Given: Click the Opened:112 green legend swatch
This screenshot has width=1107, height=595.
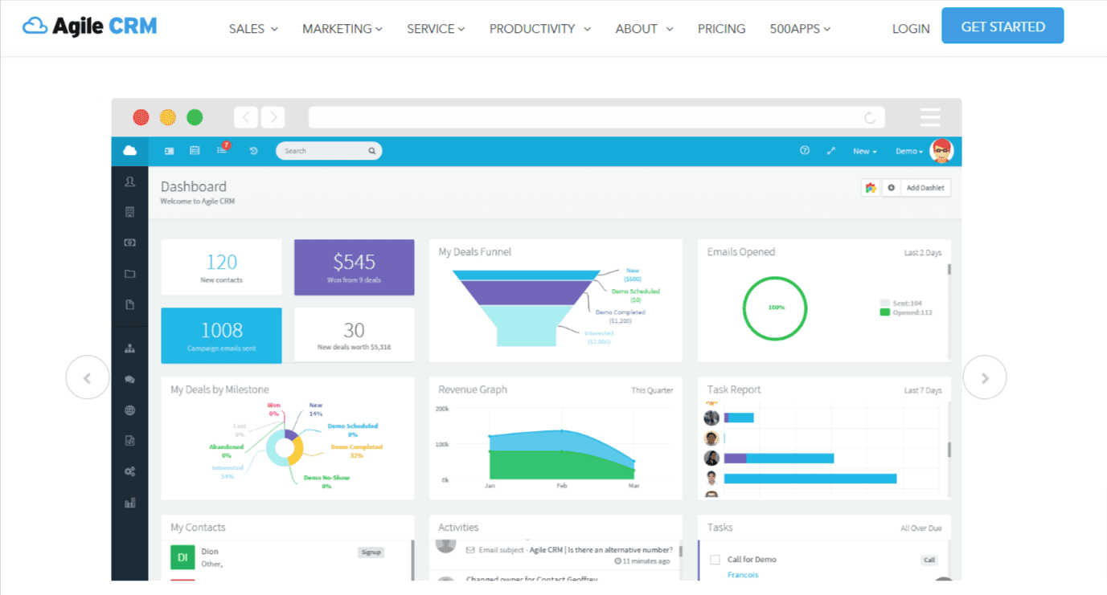Looking at the screenshot, I should tap(885, 312).
